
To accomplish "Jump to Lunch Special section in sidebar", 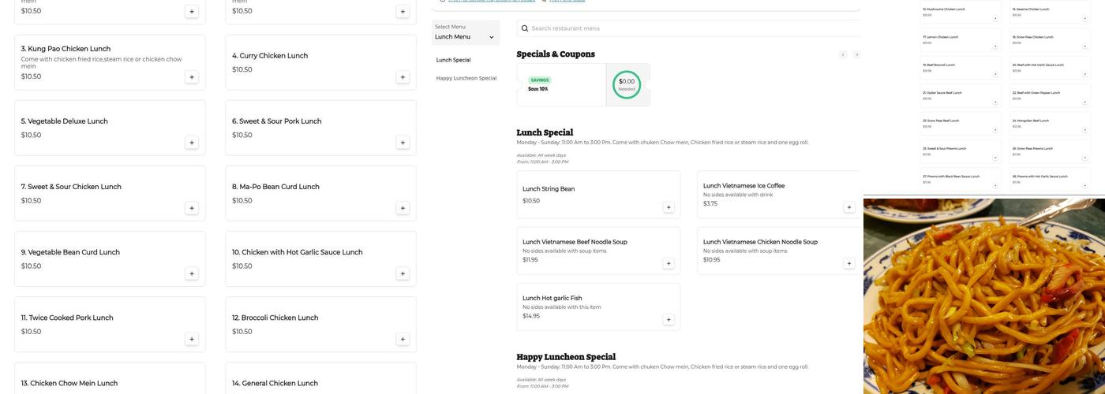I will [x=453, y=60].
